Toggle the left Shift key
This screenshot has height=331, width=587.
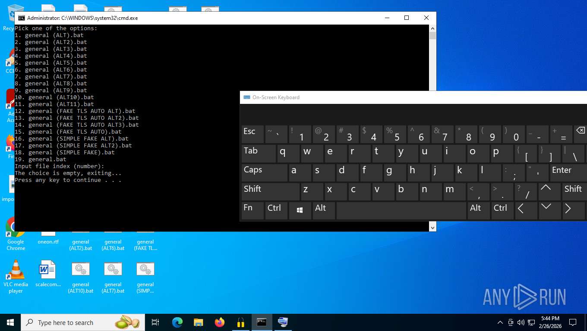point(270,192)
